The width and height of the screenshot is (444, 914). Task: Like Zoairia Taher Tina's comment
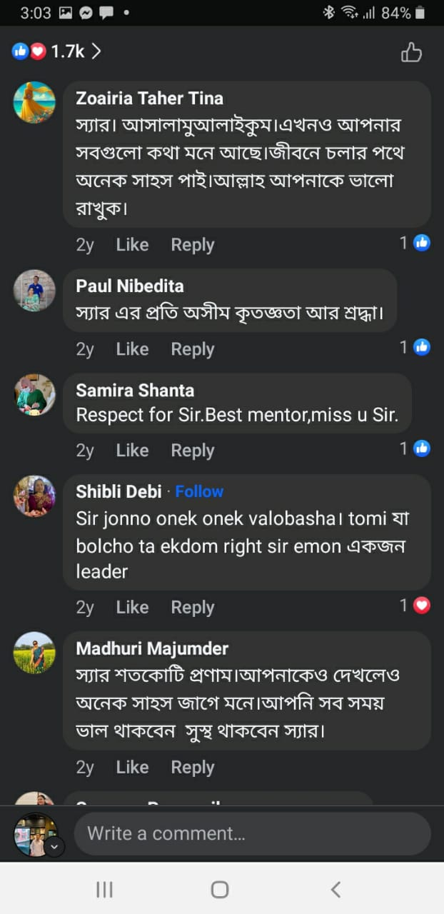[132, 245]
